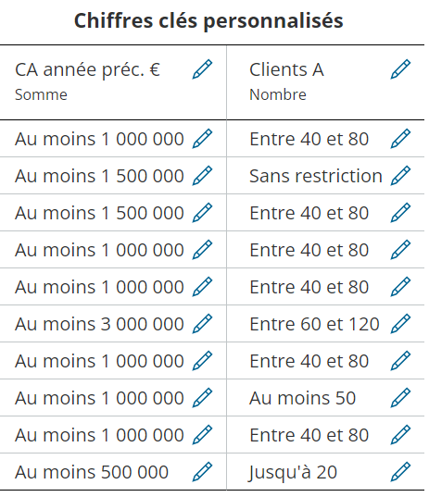The image size is (429, 497).
Task: Edit Entre 40 et 80 in the 1 500 000 row
Action: (400, 212)
